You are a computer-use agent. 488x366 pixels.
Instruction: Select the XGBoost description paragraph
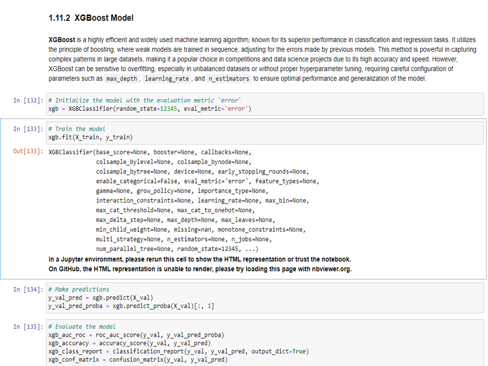coord(263,59)
